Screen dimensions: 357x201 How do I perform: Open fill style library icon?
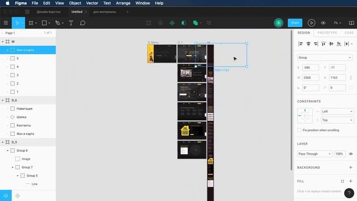click(342, 181)
